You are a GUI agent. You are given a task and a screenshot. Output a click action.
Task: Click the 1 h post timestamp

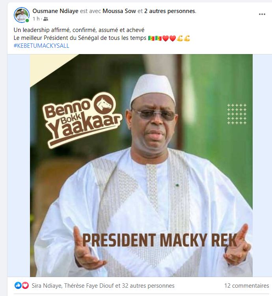pos(36,19)
